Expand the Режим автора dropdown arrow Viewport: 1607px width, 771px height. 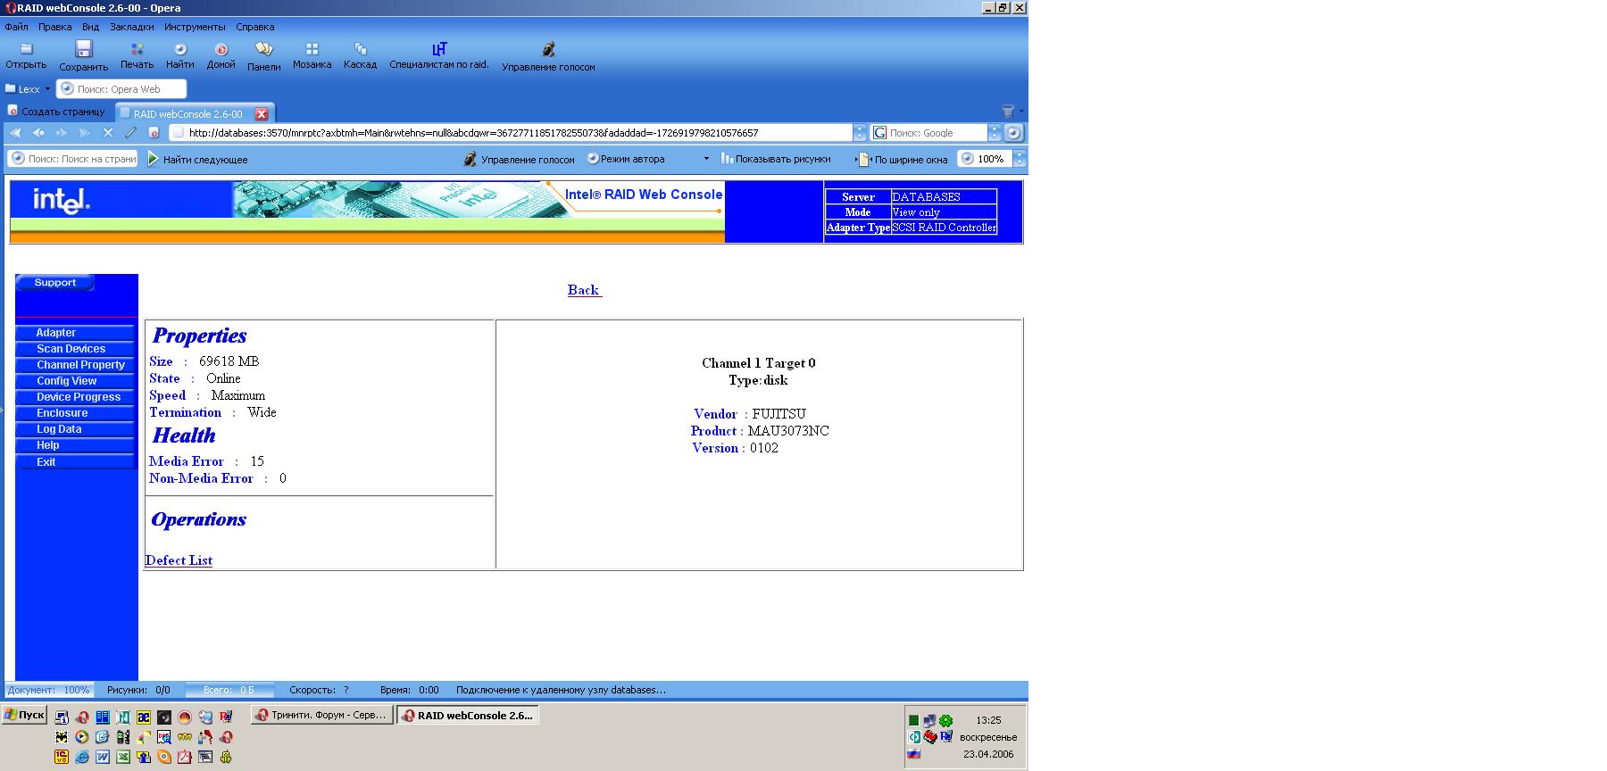pyautogui.click(x=706, y=159)
